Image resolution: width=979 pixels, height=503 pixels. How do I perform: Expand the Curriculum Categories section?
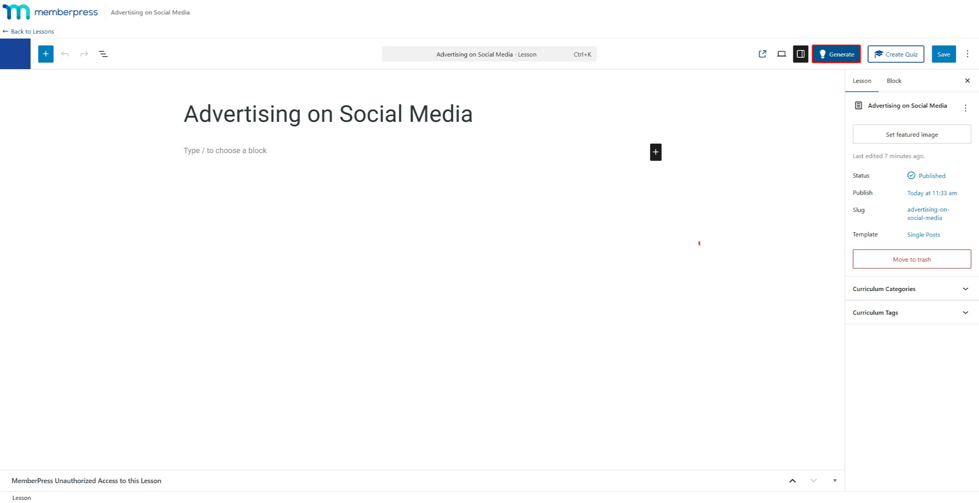[912, 289]
